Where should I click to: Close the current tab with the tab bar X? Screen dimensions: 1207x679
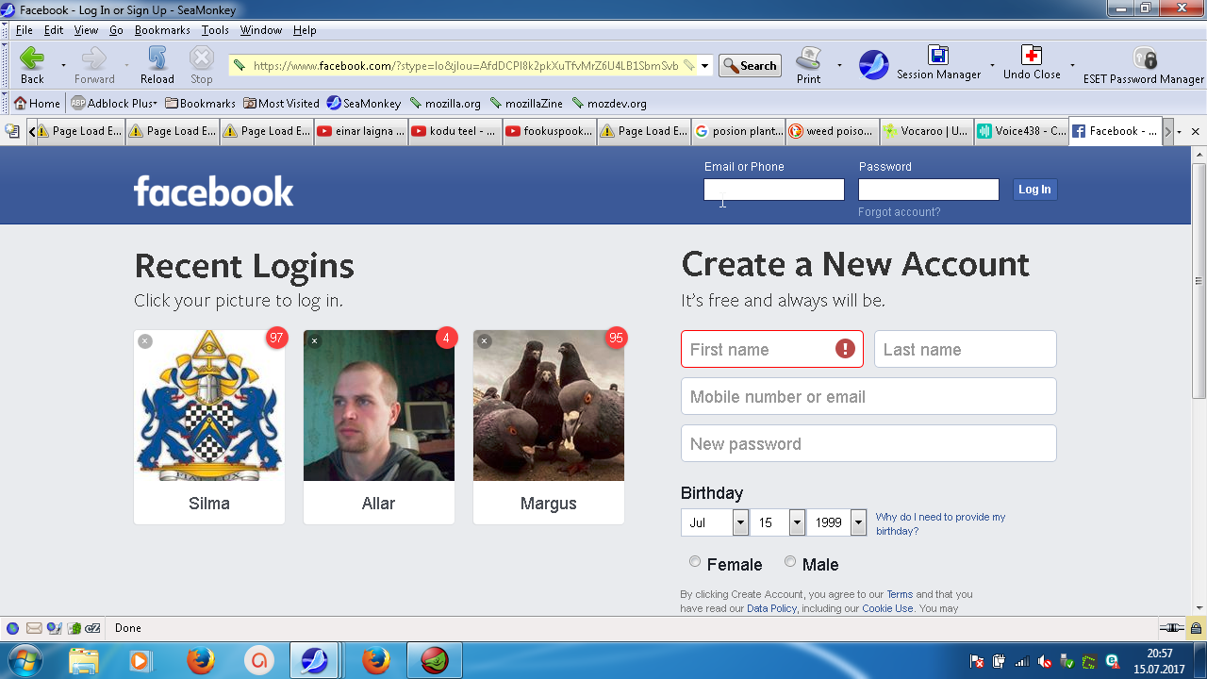coord(1196,132)
